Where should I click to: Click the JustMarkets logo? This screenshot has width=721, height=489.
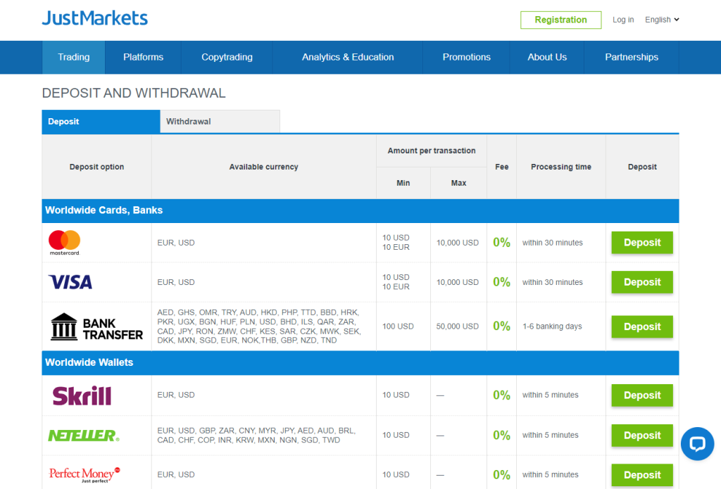click(x=95, y=18)
